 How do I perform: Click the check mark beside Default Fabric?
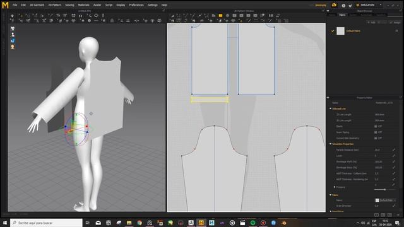pyautogui.click(x=333, y=31)
